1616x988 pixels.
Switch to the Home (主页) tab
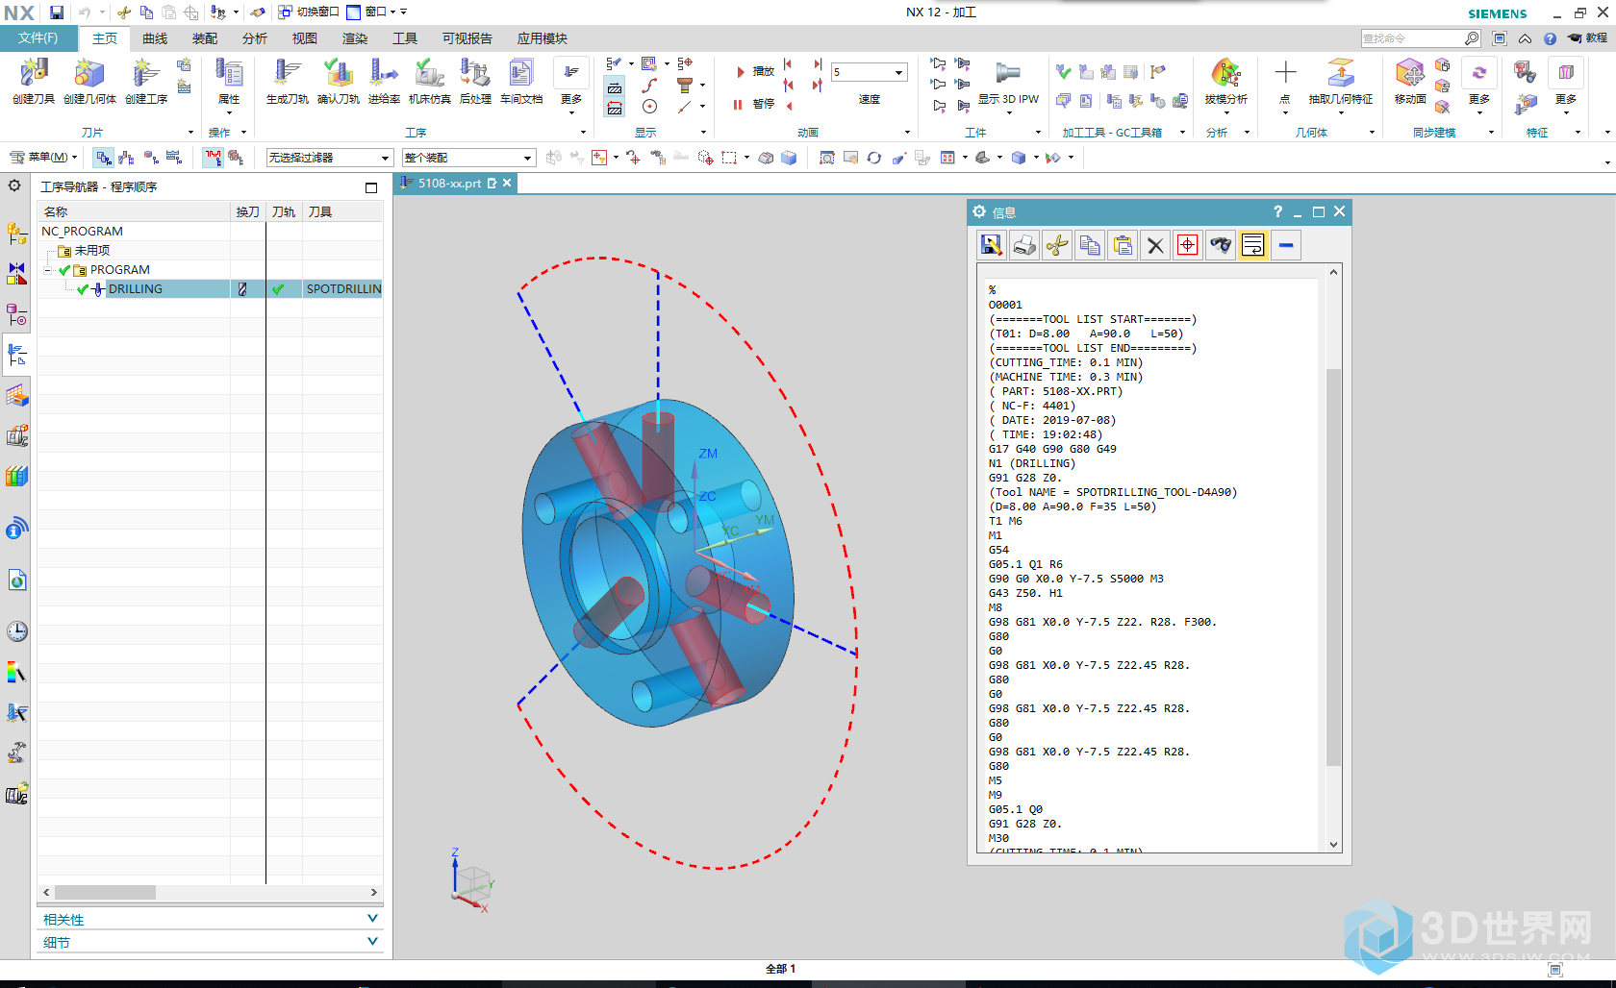pos(105,38)
